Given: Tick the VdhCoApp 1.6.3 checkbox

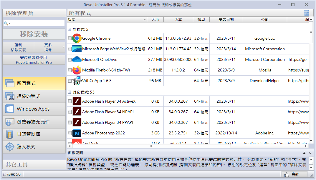Looking at the screenshot, I should (70, 81).
